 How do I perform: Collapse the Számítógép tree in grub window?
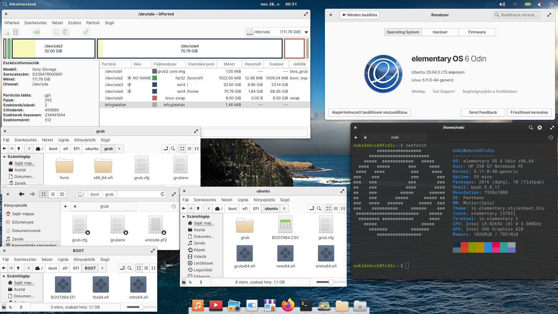[x=4, y=156]
